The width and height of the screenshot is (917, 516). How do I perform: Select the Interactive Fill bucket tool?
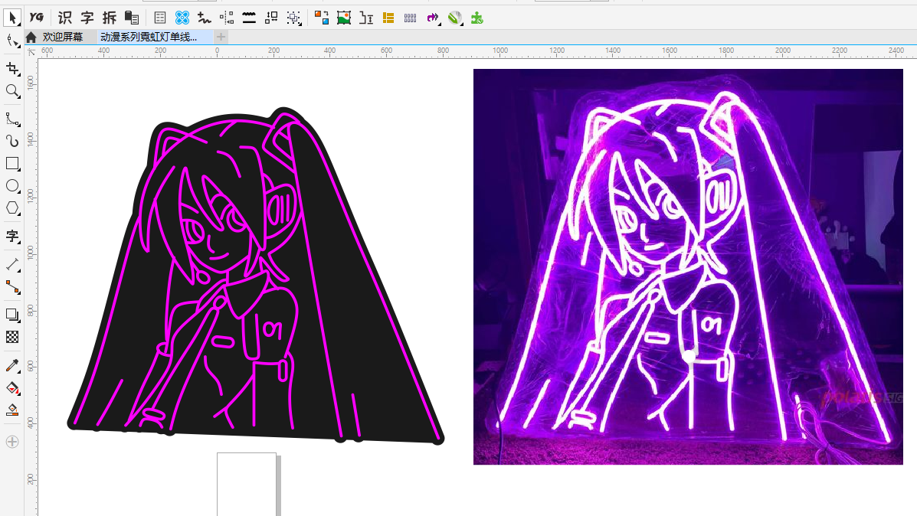(x=12, y=388)
